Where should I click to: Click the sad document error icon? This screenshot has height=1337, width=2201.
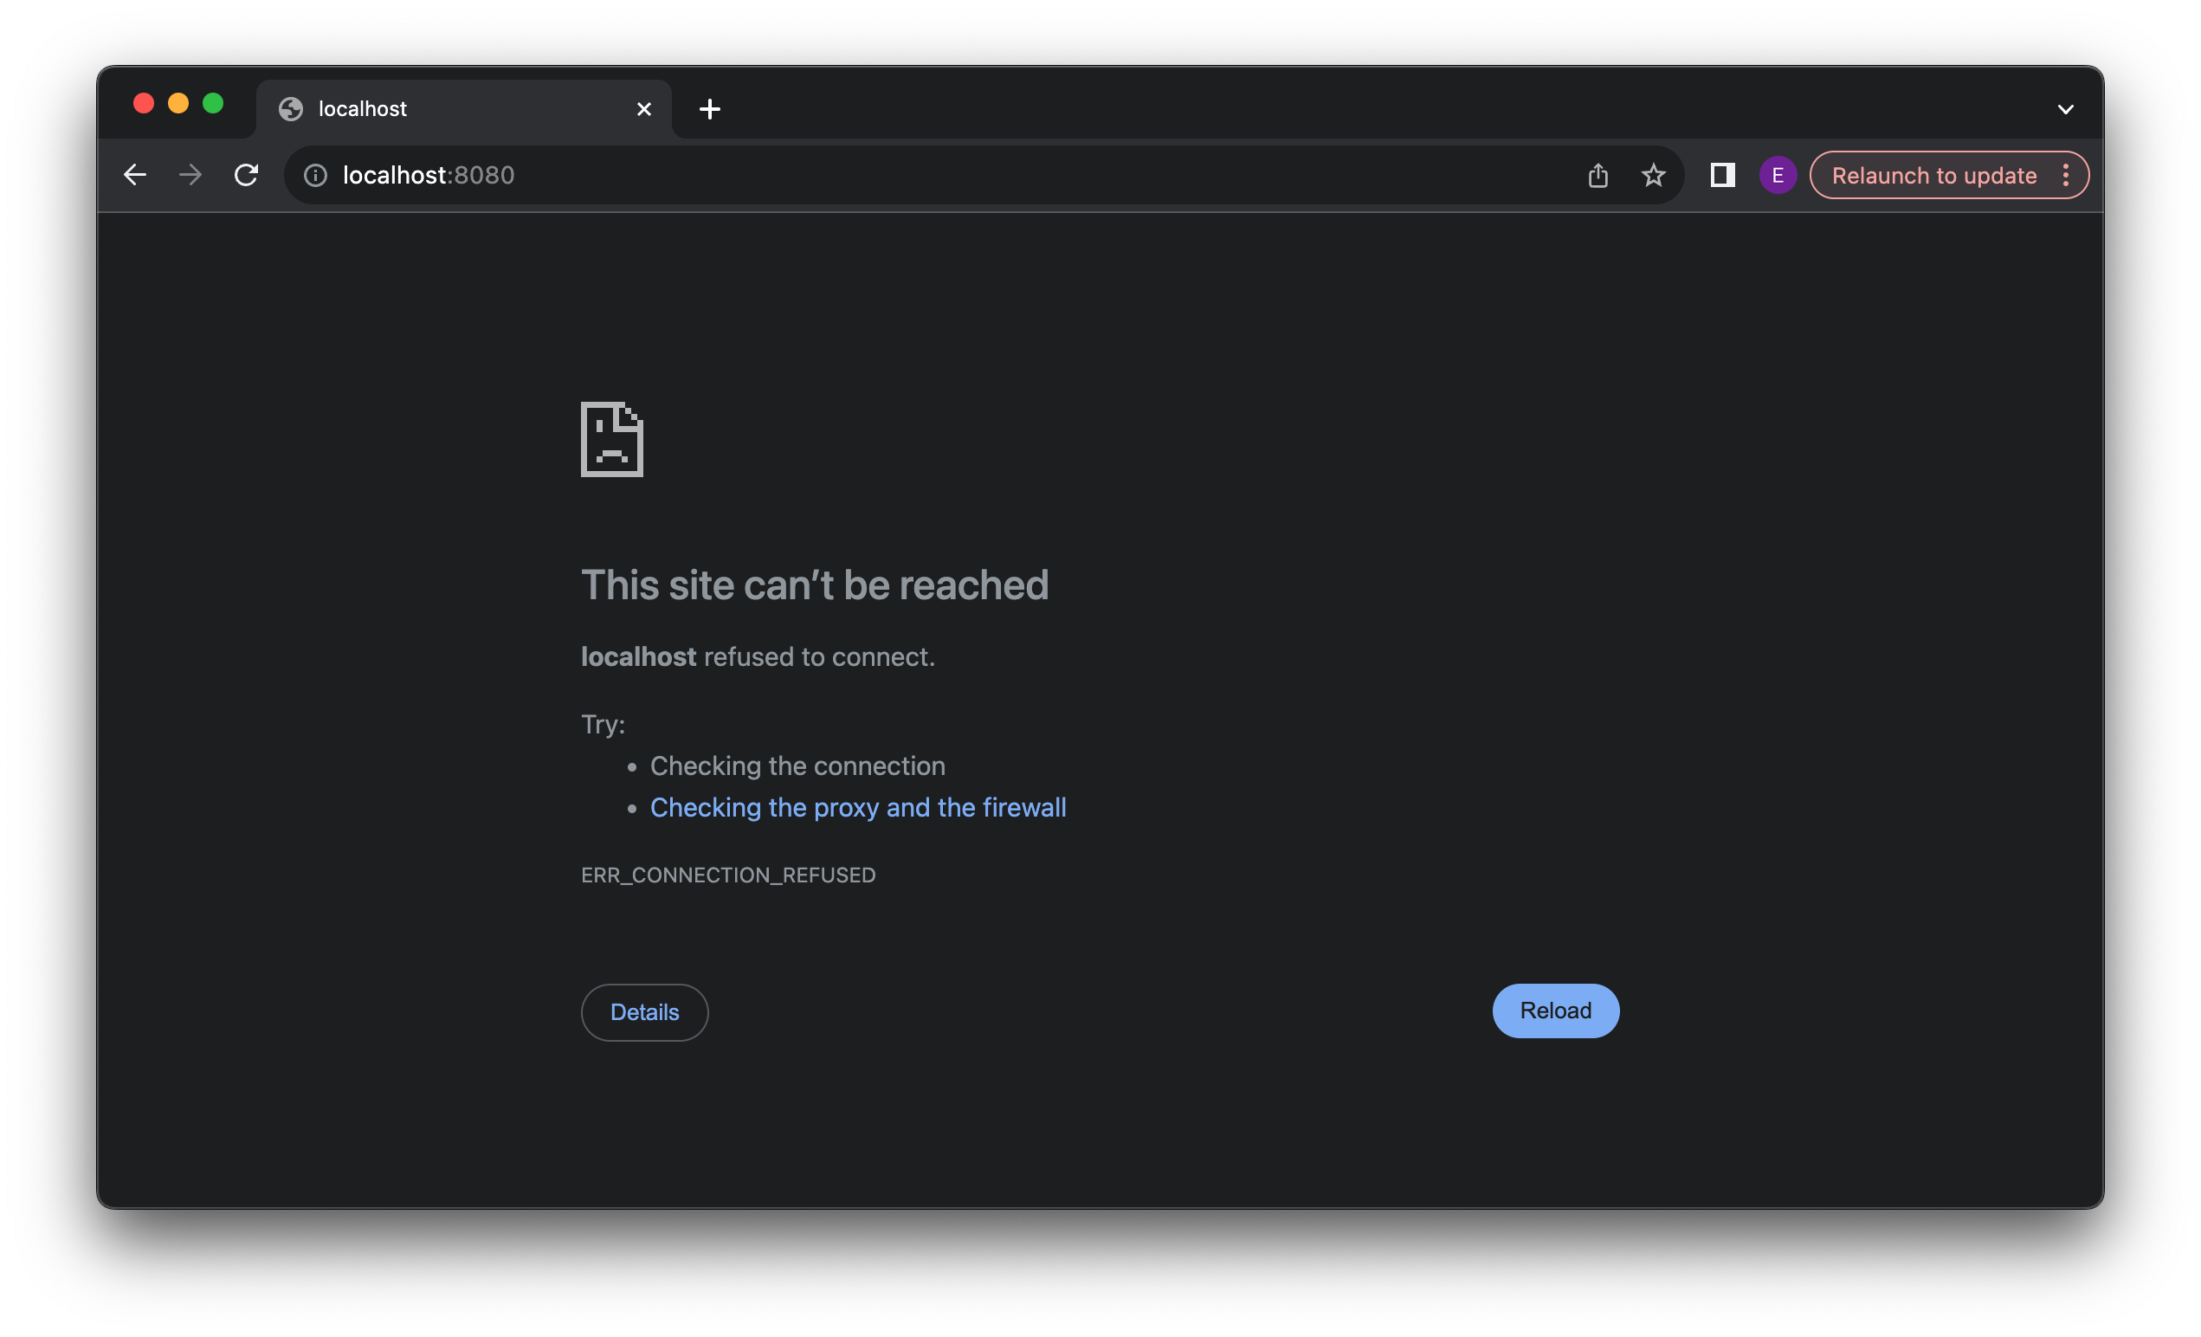[613, 437]
